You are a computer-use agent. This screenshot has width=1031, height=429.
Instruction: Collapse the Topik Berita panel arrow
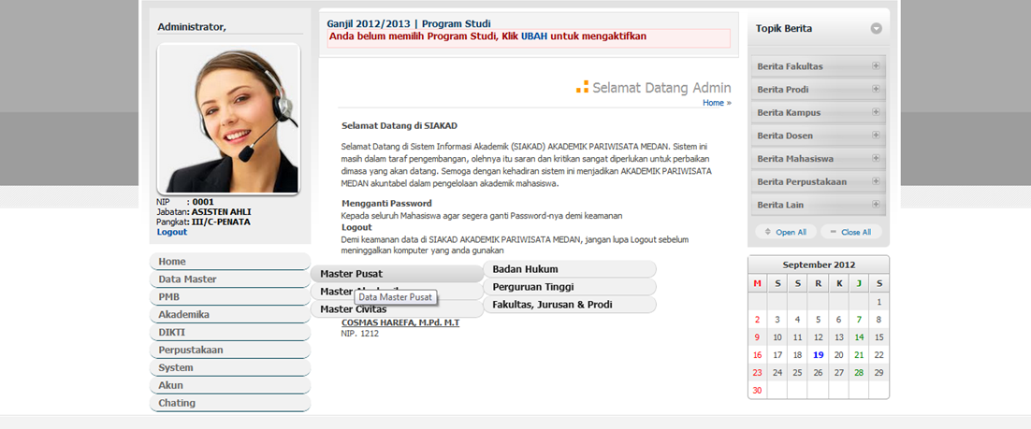pyautogui.click(x=876, y=29)
